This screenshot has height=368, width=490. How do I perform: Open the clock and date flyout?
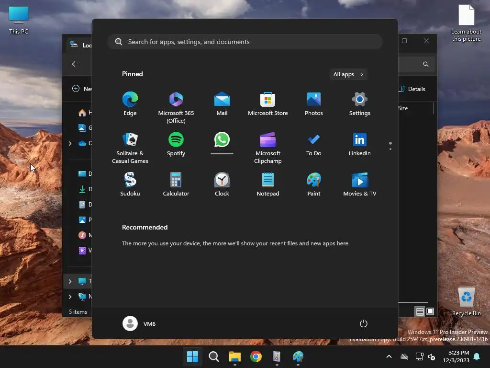click(x=456, y=356)
